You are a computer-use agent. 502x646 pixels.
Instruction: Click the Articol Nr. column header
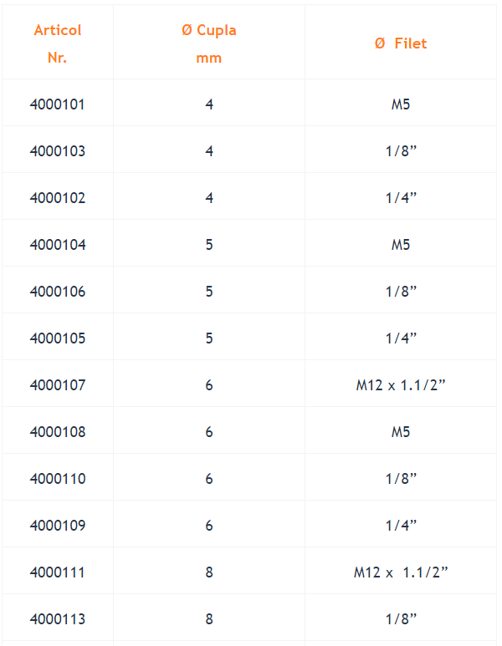[x=58, y=43]
